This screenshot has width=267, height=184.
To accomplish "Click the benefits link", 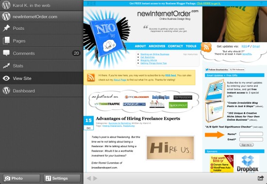I will pos(247,54).
